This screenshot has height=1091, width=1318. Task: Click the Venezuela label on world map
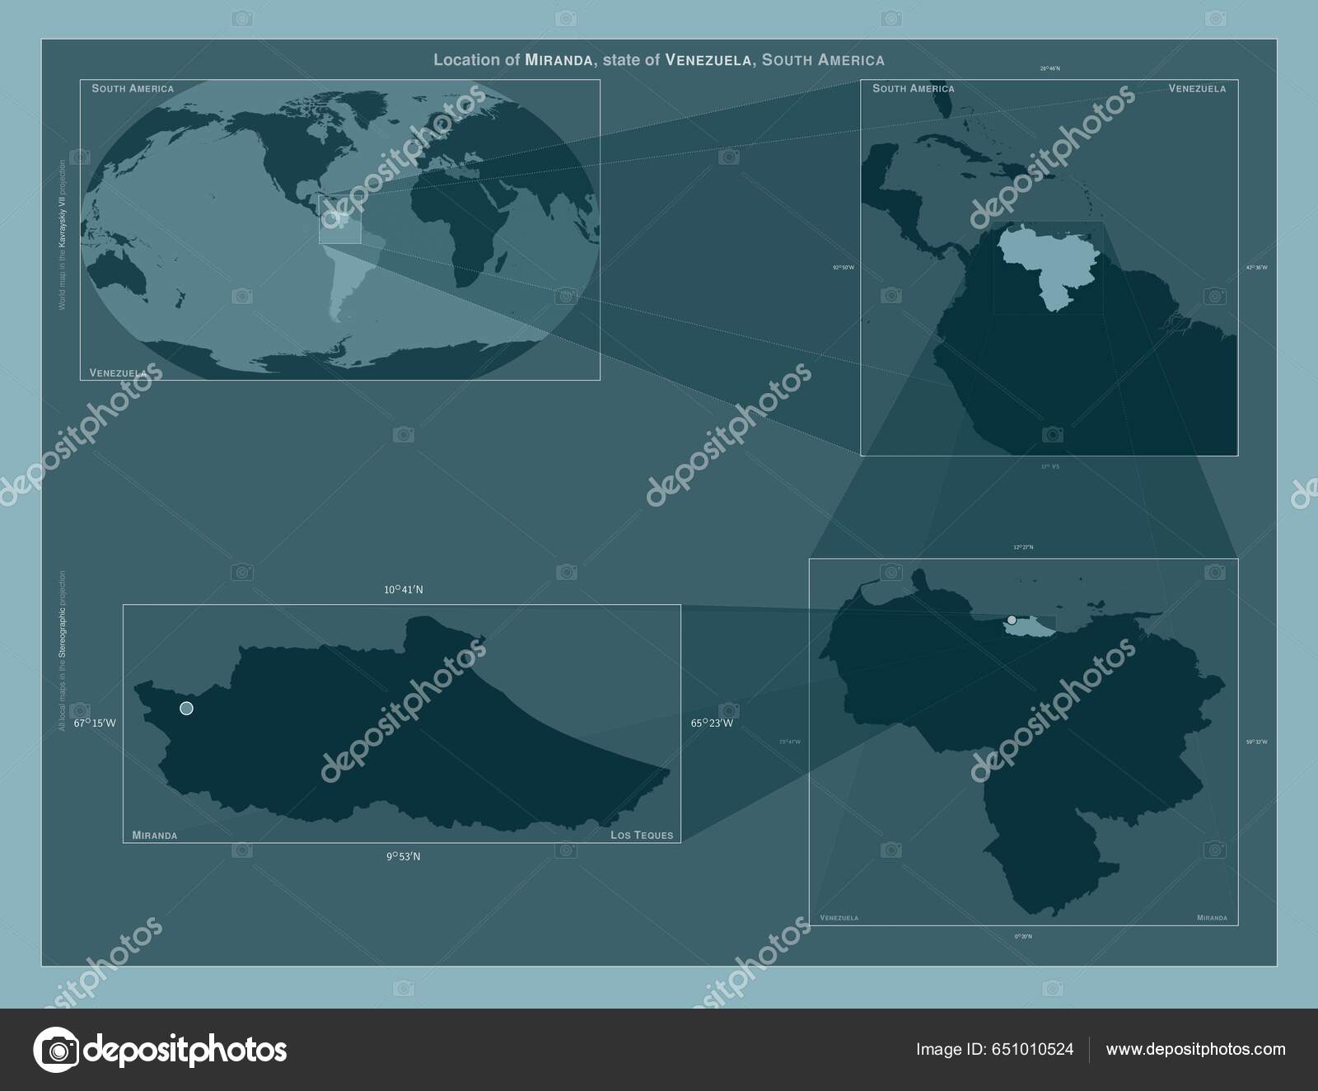coord(118,371)
